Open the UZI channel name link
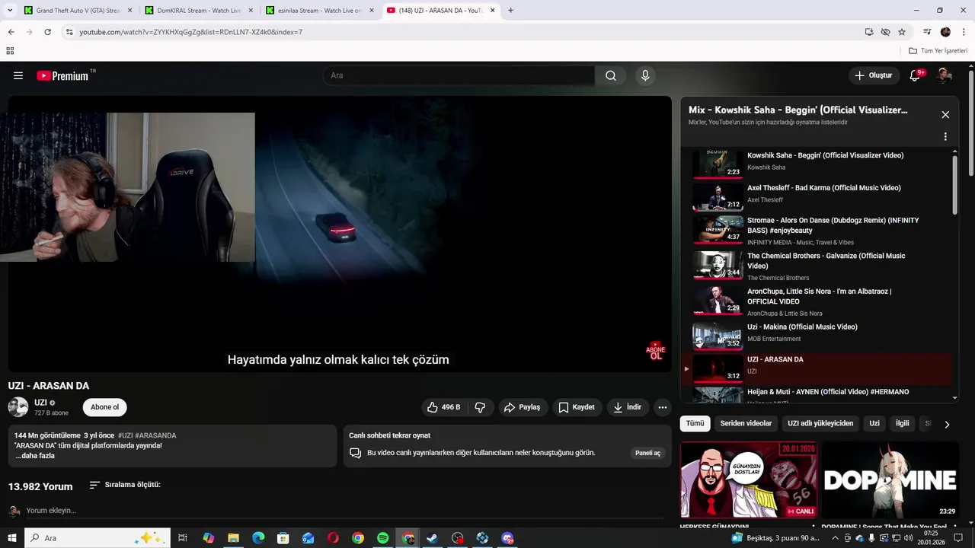Image resolution: width=975 pixels, height=548 pixels. coord(40,403)
